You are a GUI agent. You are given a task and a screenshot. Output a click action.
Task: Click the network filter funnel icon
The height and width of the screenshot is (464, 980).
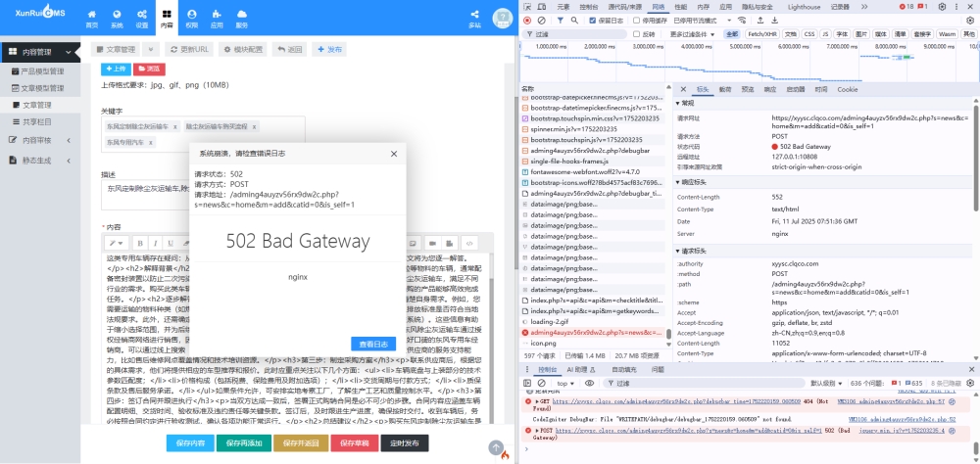point(561,20)
